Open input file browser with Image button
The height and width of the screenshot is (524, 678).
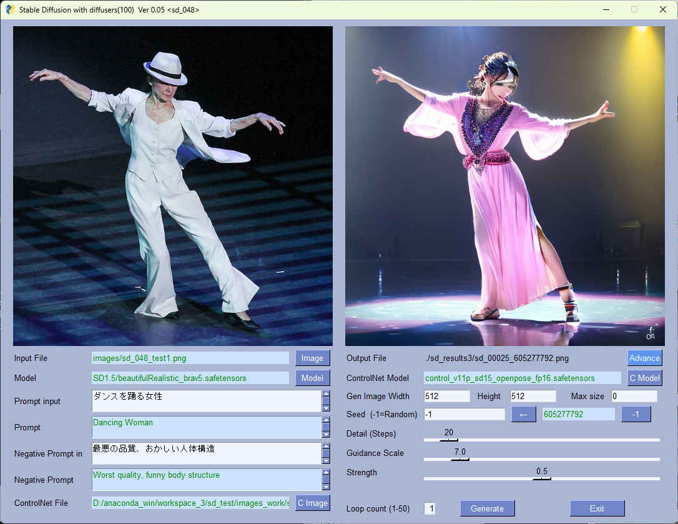tap(312, 358)
